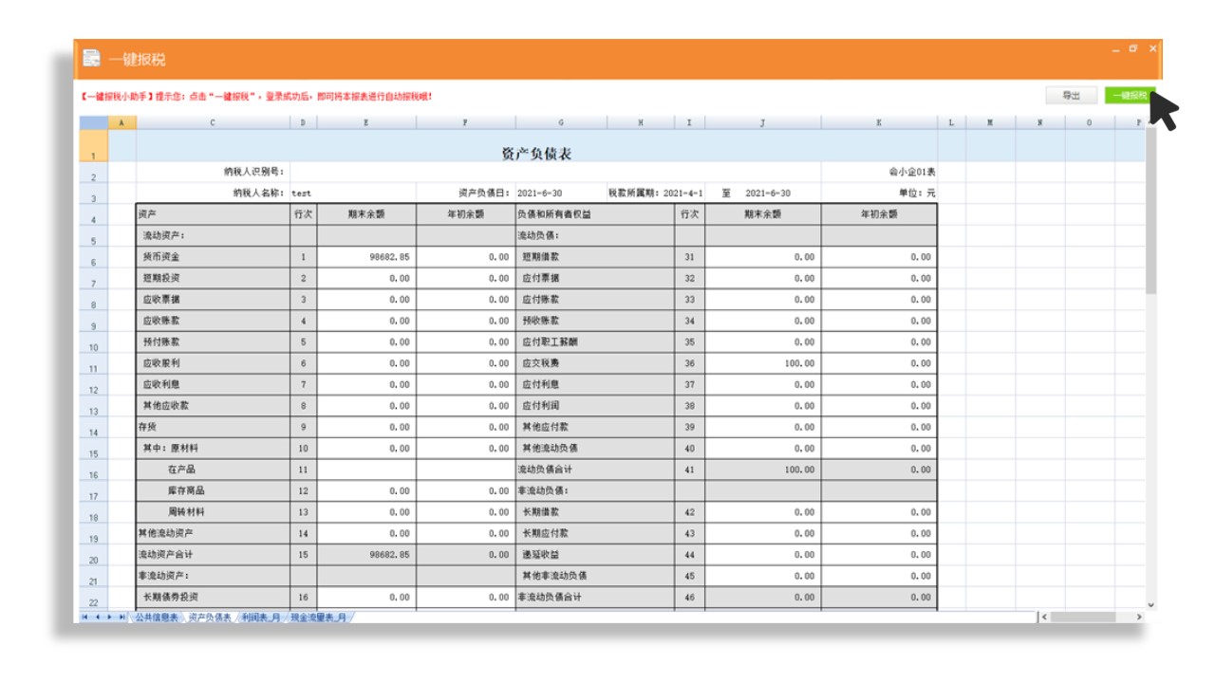Jump to first sheet navigation arrow
1215x683 pixels.
coord(84,618)
